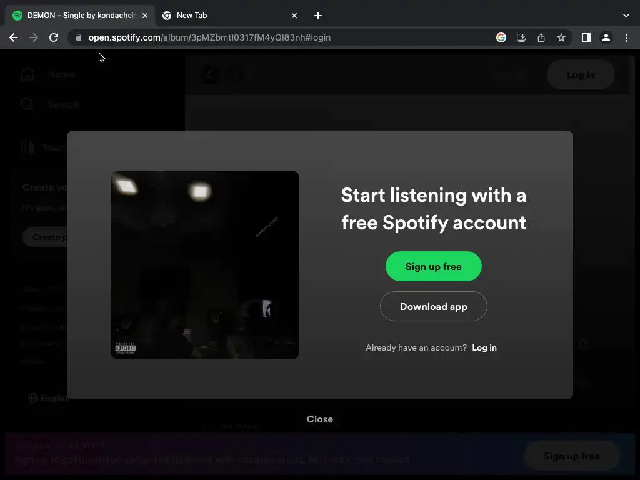Open a new browser tab with plus
Screen dimensions: 640x480
pos(318,16)
